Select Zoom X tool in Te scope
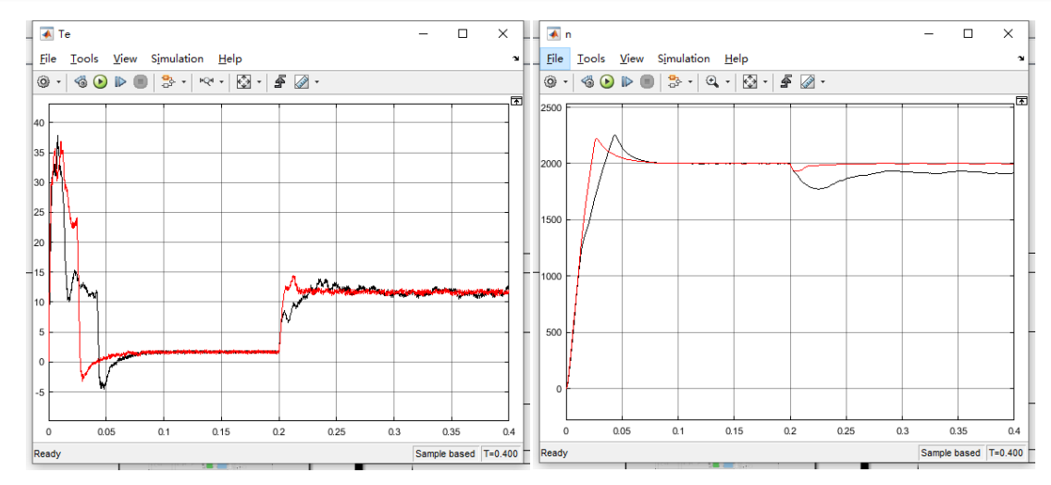Image resolution: width=1051 pixels, height=485 pixels. pos(205,81)
